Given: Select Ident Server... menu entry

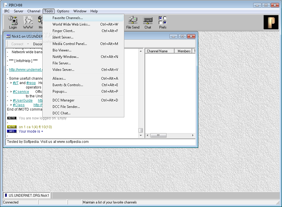Looking at the screenshot, I should pos(83,37).
